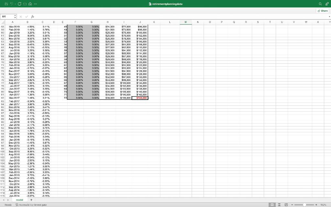Open the more options ellipsis

[x=36, y=4]
